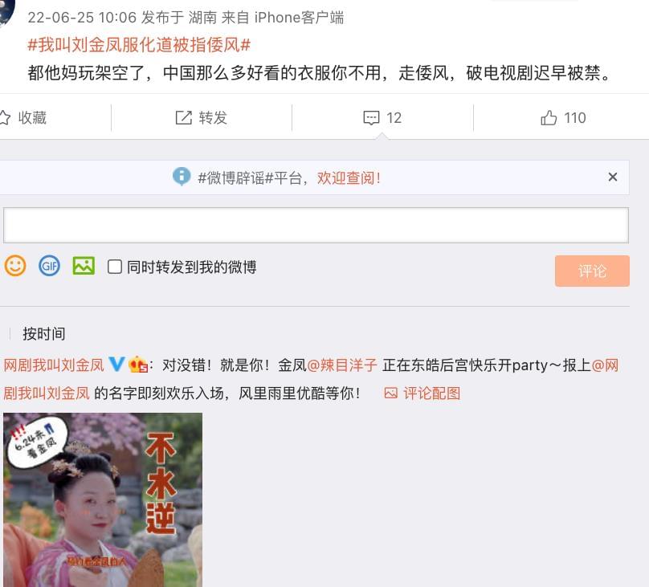Dismiss the 微博辟谣 notice banner
Viewport: 649px width, 587px height.
(x=613, y=177)
